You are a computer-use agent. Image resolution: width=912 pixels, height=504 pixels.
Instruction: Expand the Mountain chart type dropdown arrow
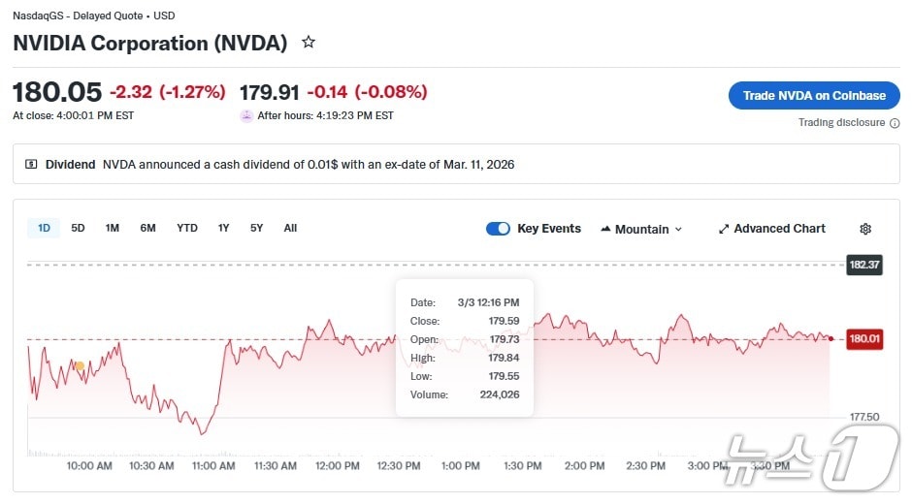click(x=678, y=230)
